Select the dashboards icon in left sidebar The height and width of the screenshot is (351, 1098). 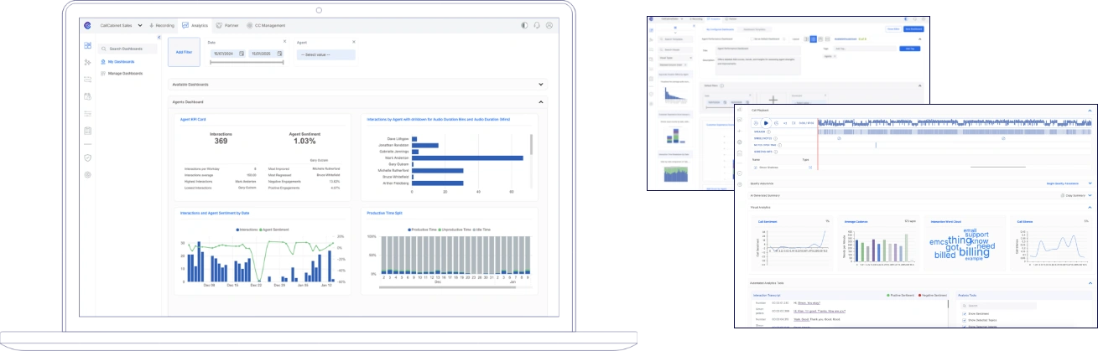[x=87, y=44]
